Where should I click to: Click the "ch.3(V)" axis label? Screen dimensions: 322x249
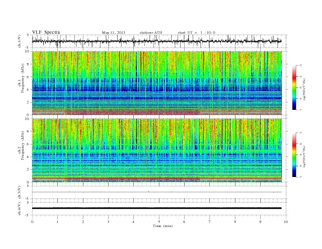[20, 192]
